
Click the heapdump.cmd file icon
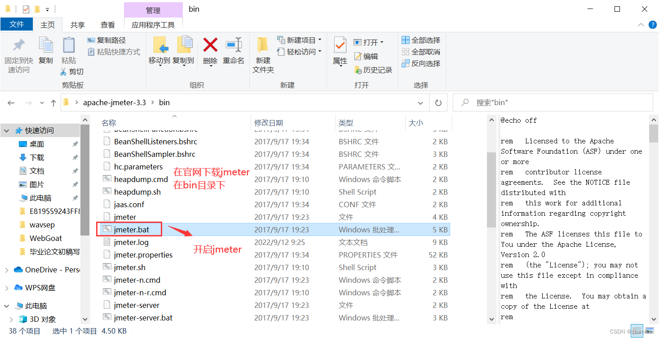coord(107,179)
